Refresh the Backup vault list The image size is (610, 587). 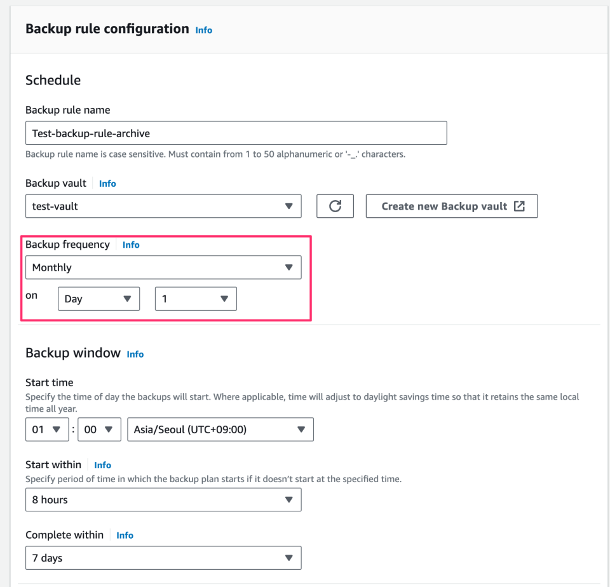pos(335,206)
